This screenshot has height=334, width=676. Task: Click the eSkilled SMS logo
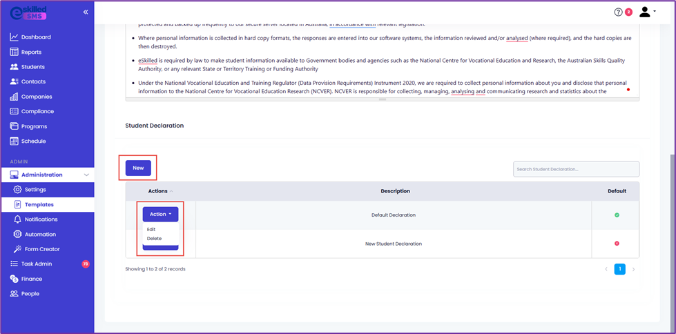coord(28,13)
